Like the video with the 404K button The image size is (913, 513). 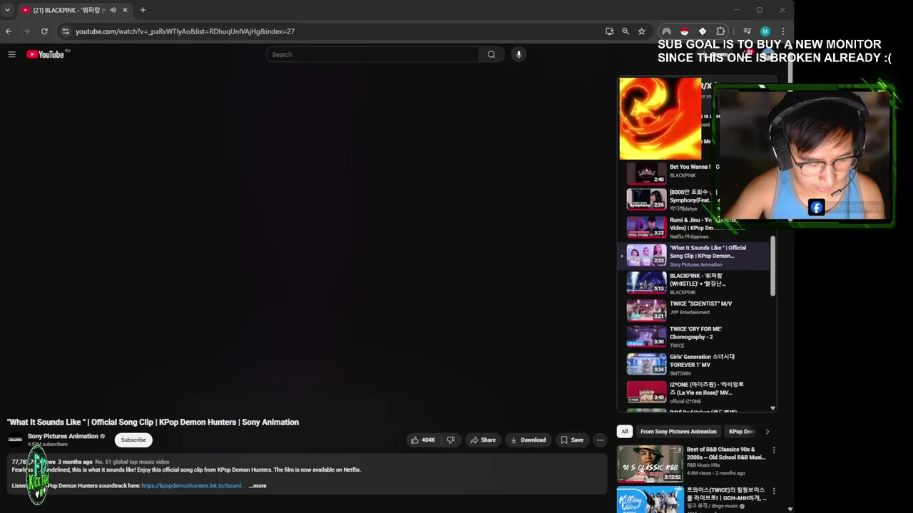point(422,440)
